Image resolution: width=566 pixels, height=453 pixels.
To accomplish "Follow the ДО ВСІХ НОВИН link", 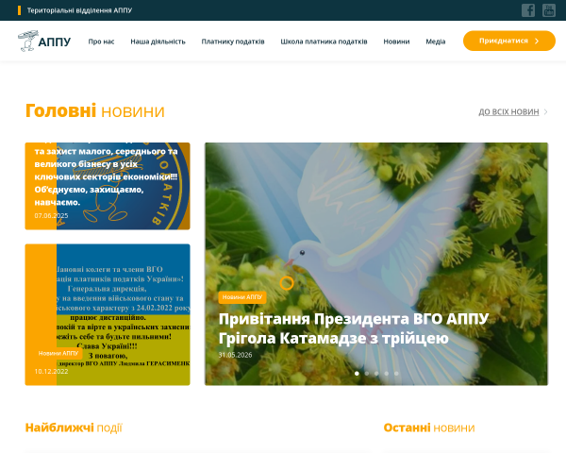I will [x=508, y=112].
